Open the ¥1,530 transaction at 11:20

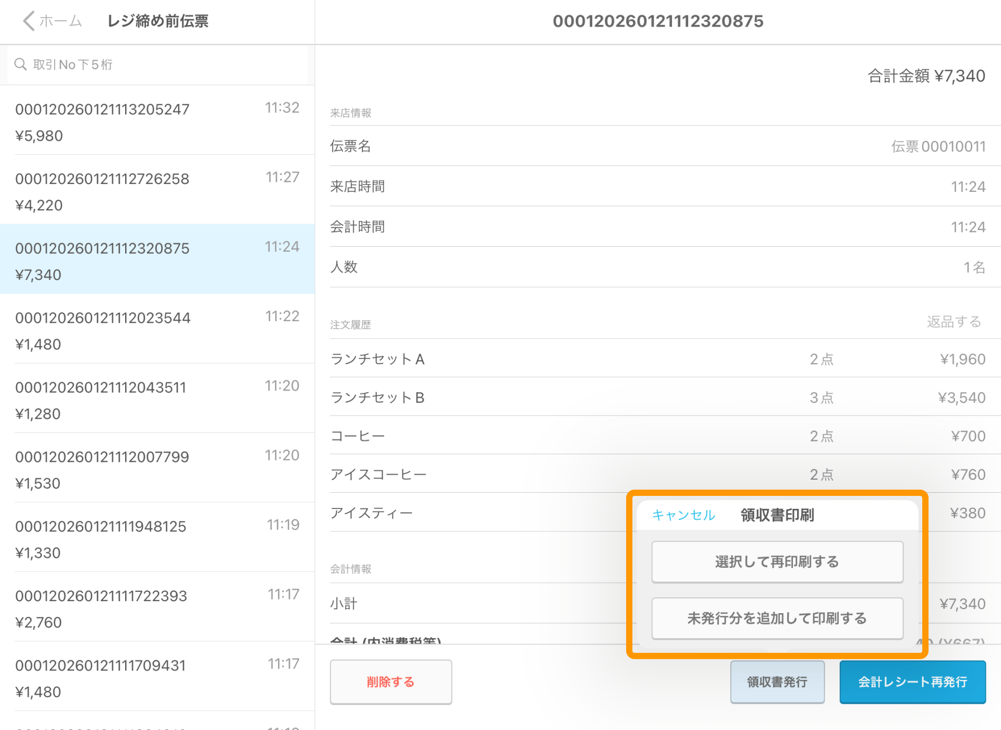click(x=156, y=468)
